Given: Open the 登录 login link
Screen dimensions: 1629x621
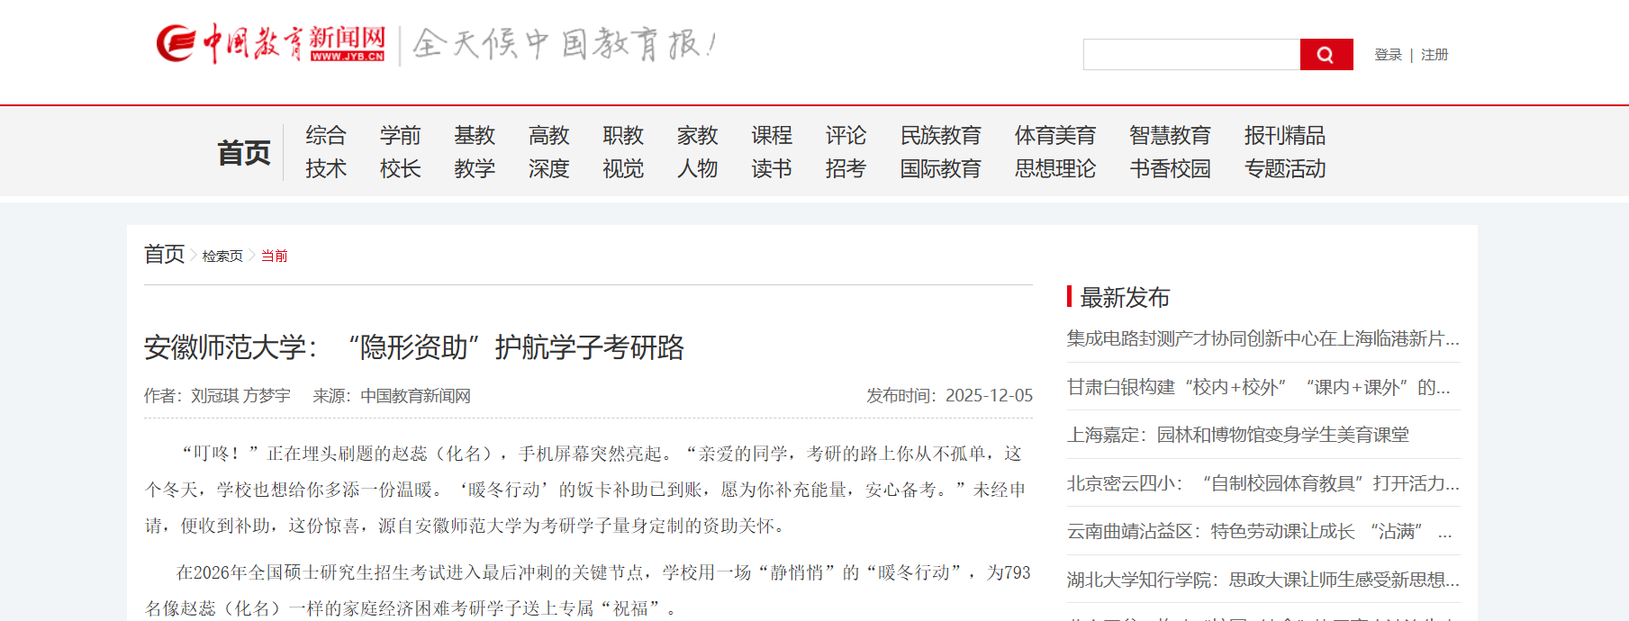Looking at the screenshot, I should pyautogui.click(x=1388, y=55).
